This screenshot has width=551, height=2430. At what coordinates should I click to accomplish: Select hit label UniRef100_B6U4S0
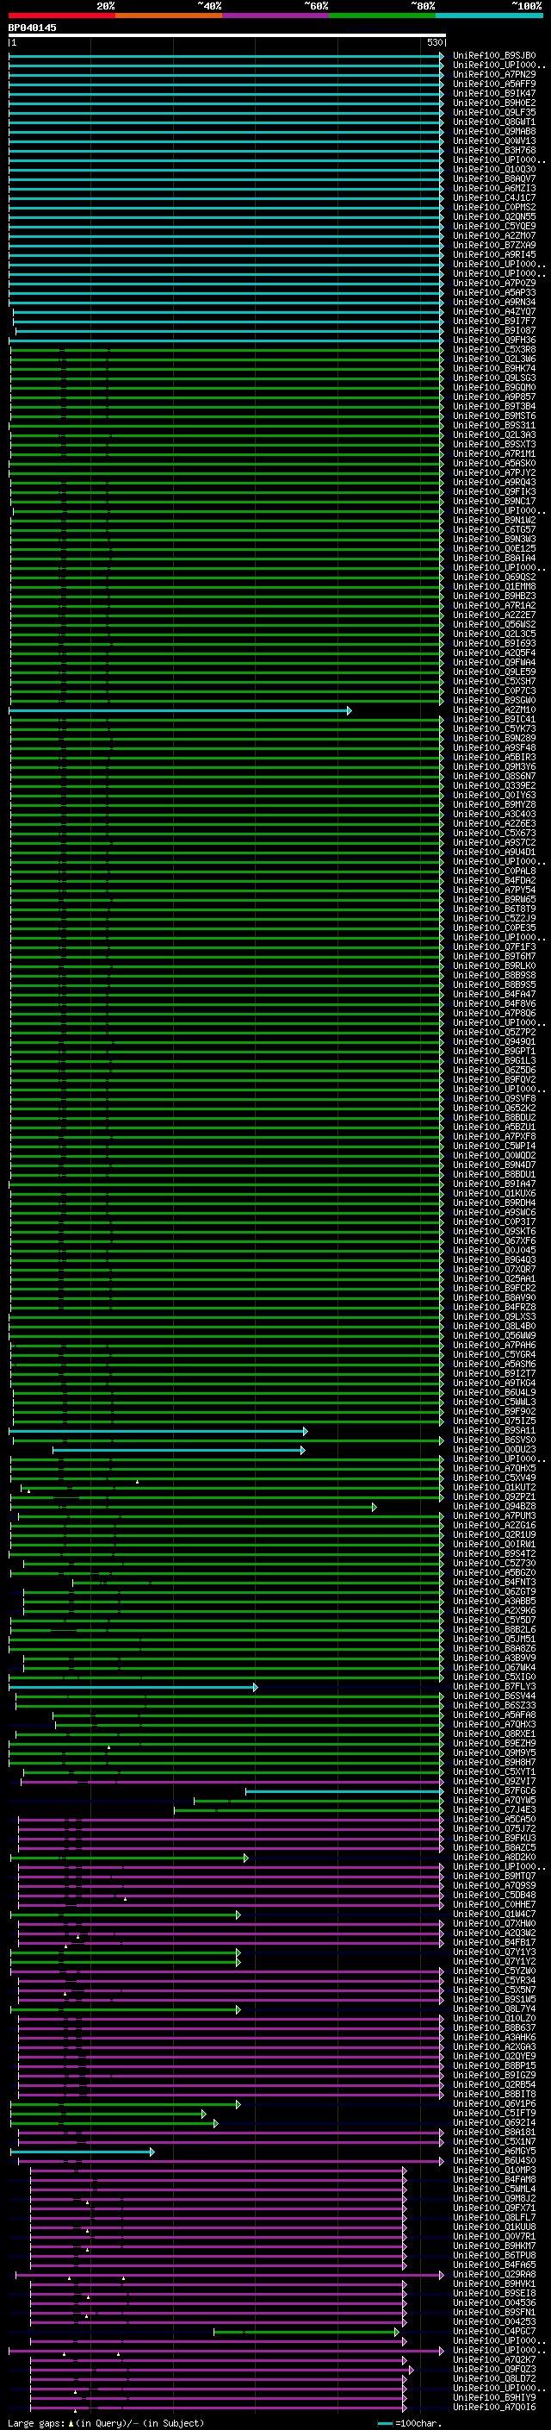pos(494,2161)
